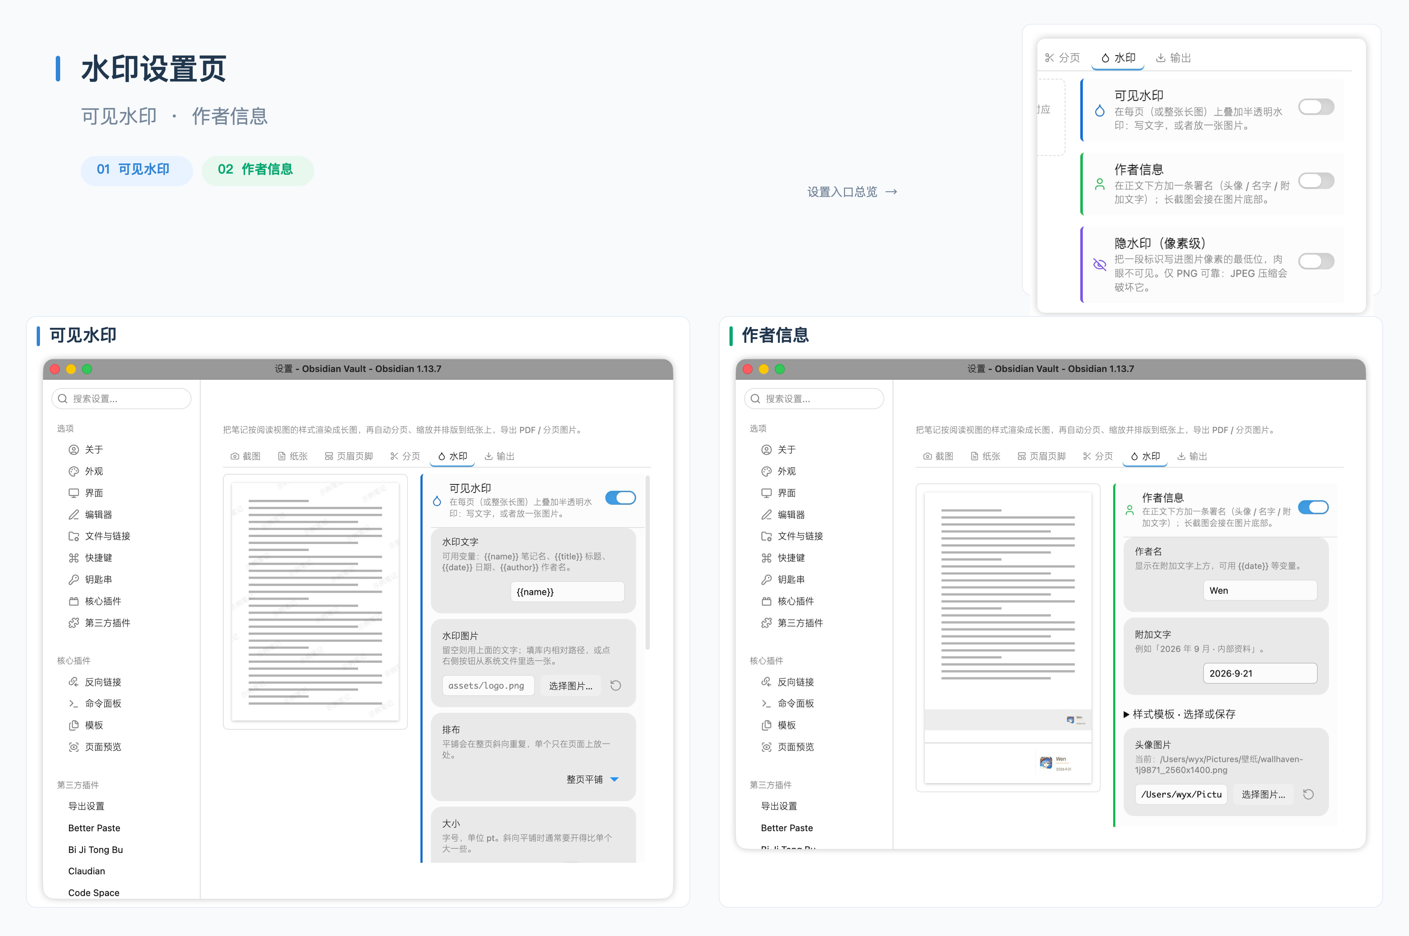
Task: Open 关于 in left window sidebar
Action: click(94, 450)
